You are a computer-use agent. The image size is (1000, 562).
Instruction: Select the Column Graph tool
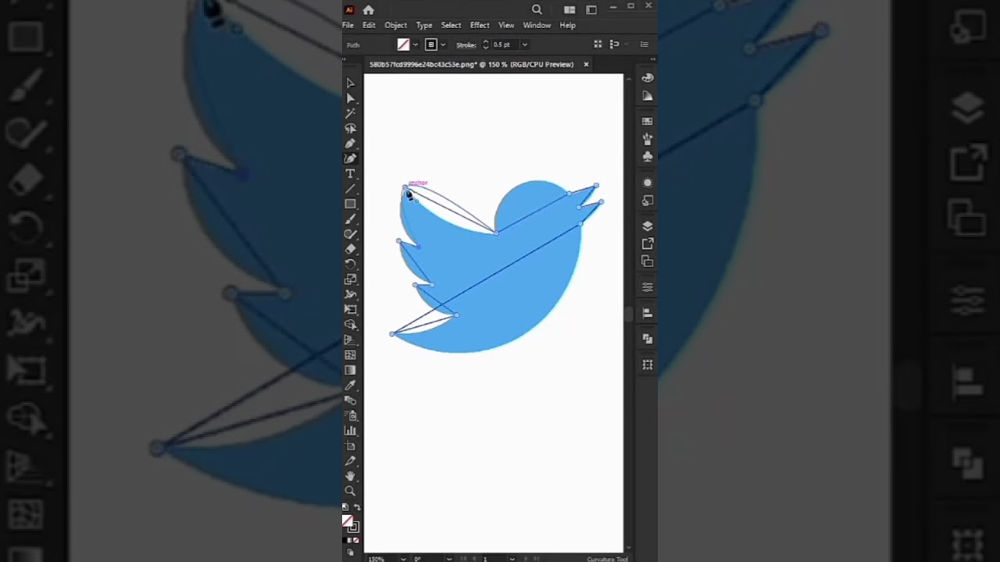[x=350, y=431]
